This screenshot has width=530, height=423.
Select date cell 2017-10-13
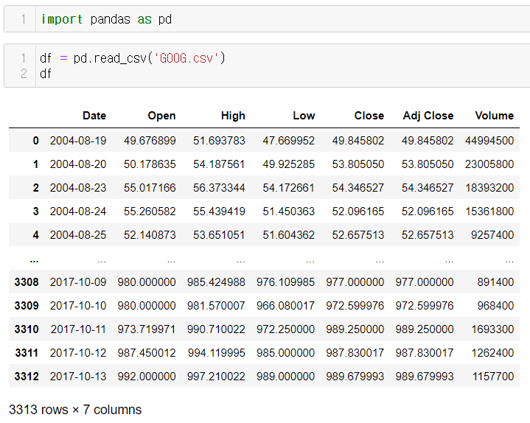tap(78, 377)
